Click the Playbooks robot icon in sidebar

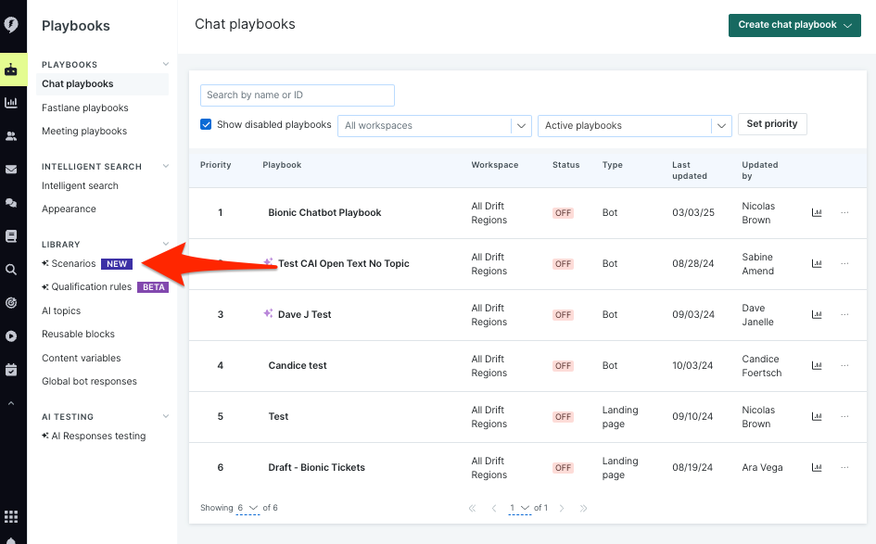pos(11,70)
